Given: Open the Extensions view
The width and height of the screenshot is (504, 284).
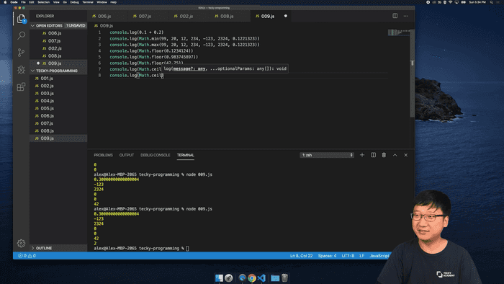Looking at the screenshot, I should pos(21,86).
